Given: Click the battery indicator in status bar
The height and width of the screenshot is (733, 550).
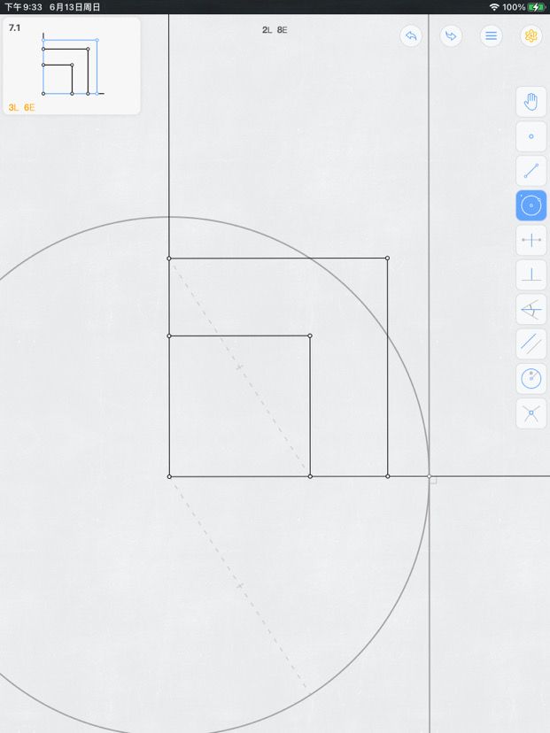Looking at the screenshot, I should coord(536,7).
